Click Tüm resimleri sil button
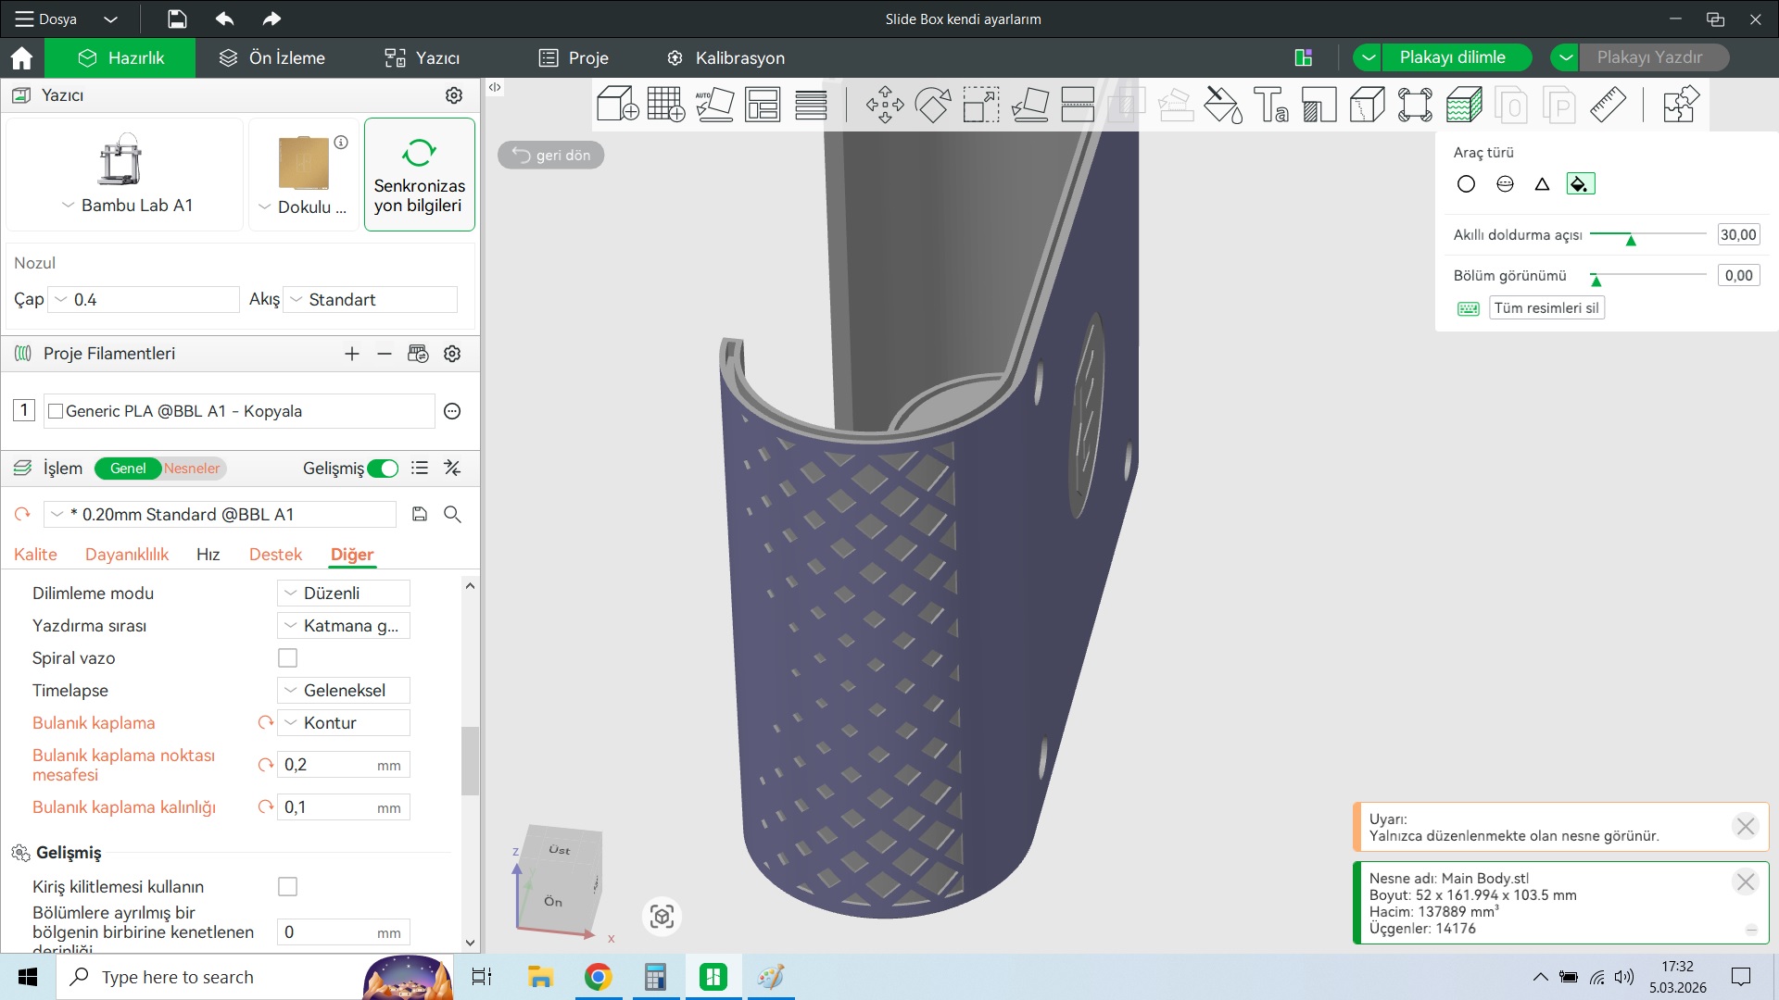Screen dimensions: 1779x1000 pyautogui.click(x=1546, y=308)
